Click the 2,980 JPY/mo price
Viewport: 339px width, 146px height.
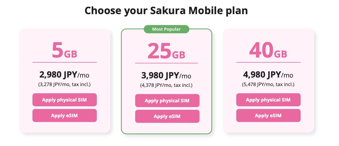(64, 75)
